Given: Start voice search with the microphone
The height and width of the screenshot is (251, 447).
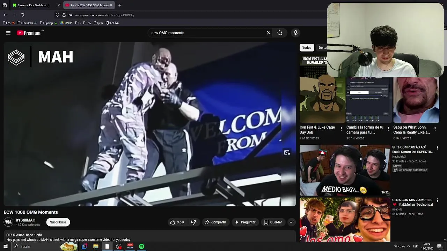Looking at the screenshot, I should pos(295,33).
